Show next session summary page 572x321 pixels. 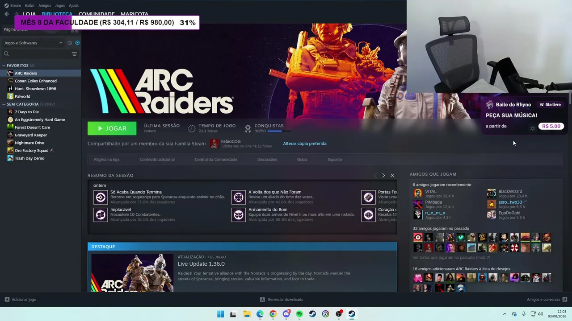tap(383, 176)
